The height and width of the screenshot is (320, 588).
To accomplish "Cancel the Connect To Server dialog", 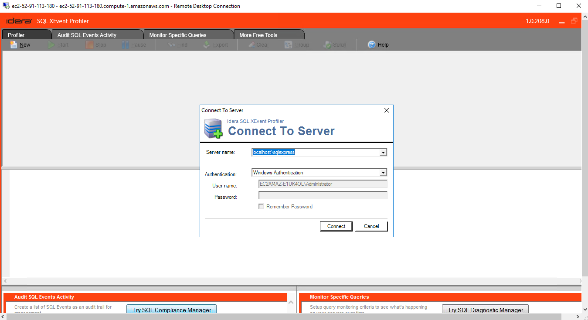I will [x=371, y=226].
